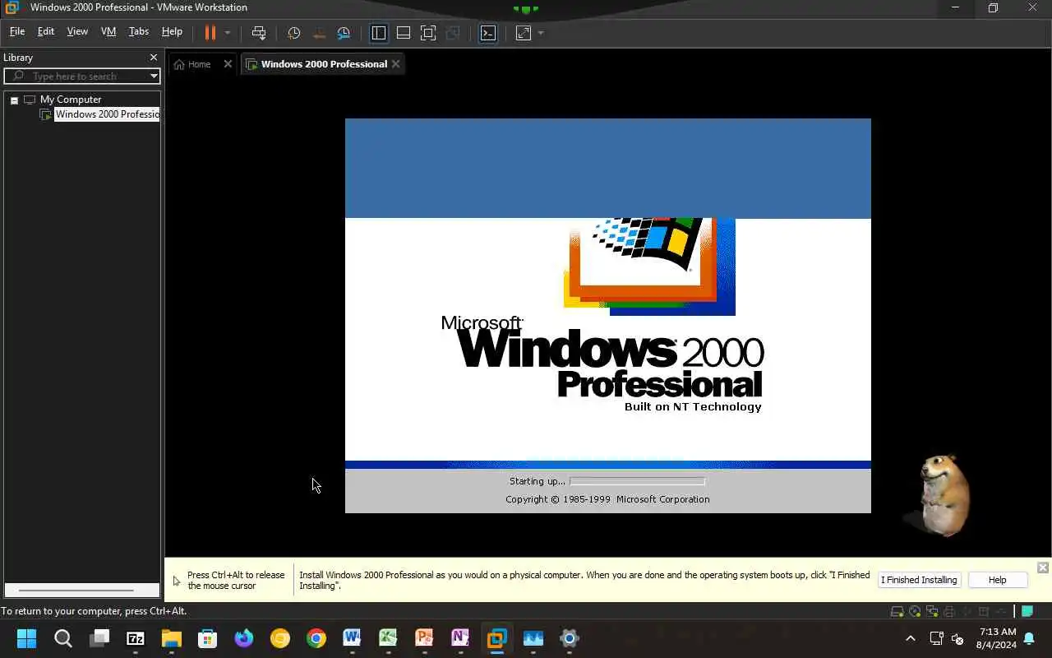The height and width of the screenshot is (658, 1052).
Task: Open Microsoft Store from the taskbar
Action: point(207,638)
